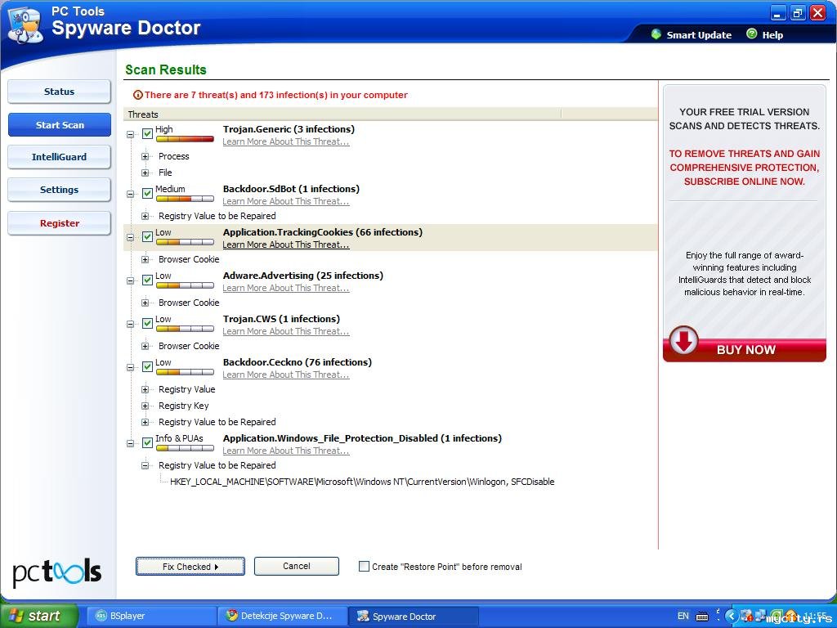Expand the Process node under Trojan.Generic
837x628 pixels.
click(x=145, y=156)
